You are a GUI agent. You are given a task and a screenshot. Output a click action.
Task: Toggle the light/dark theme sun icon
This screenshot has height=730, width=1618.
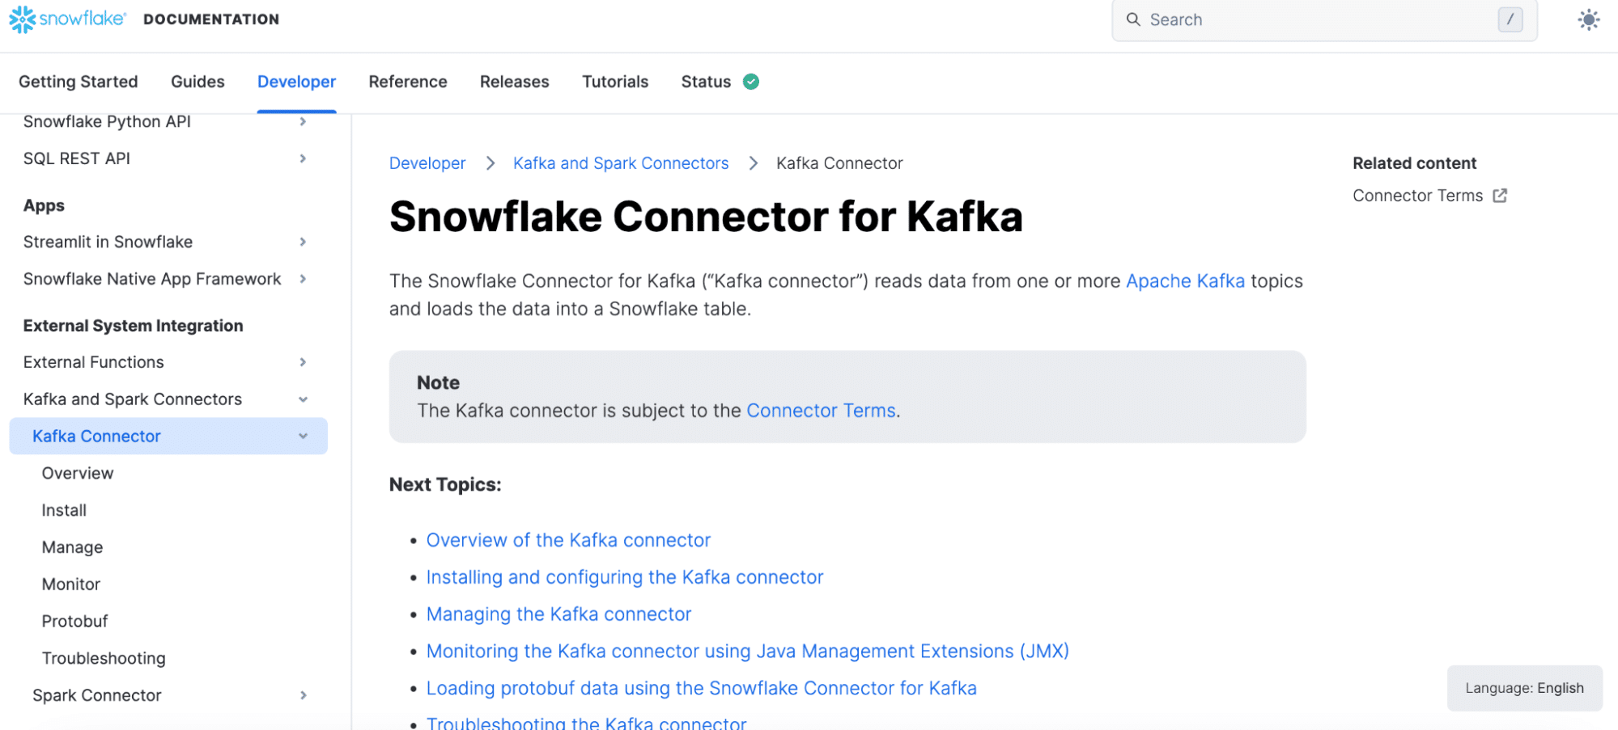pyautogui.click(x=1588, y=19)
